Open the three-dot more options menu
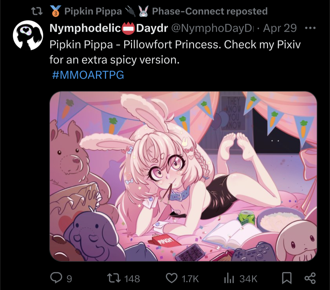Screen dimensions: 330x290 tap(310, 28)
